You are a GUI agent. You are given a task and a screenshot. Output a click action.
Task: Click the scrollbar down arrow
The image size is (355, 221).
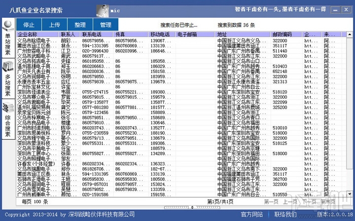coord(350,194)
